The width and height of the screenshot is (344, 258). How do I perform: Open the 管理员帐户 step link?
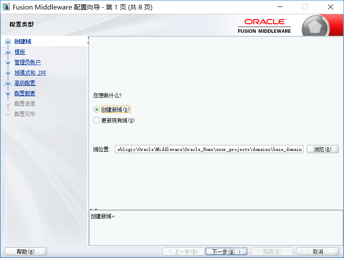28,62
